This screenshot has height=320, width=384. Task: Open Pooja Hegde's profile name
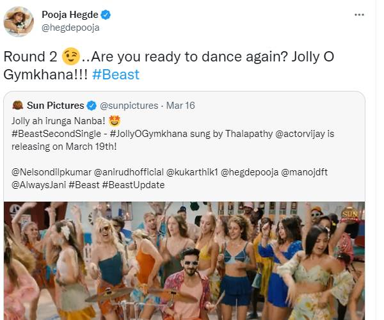(x=70, y=14)
